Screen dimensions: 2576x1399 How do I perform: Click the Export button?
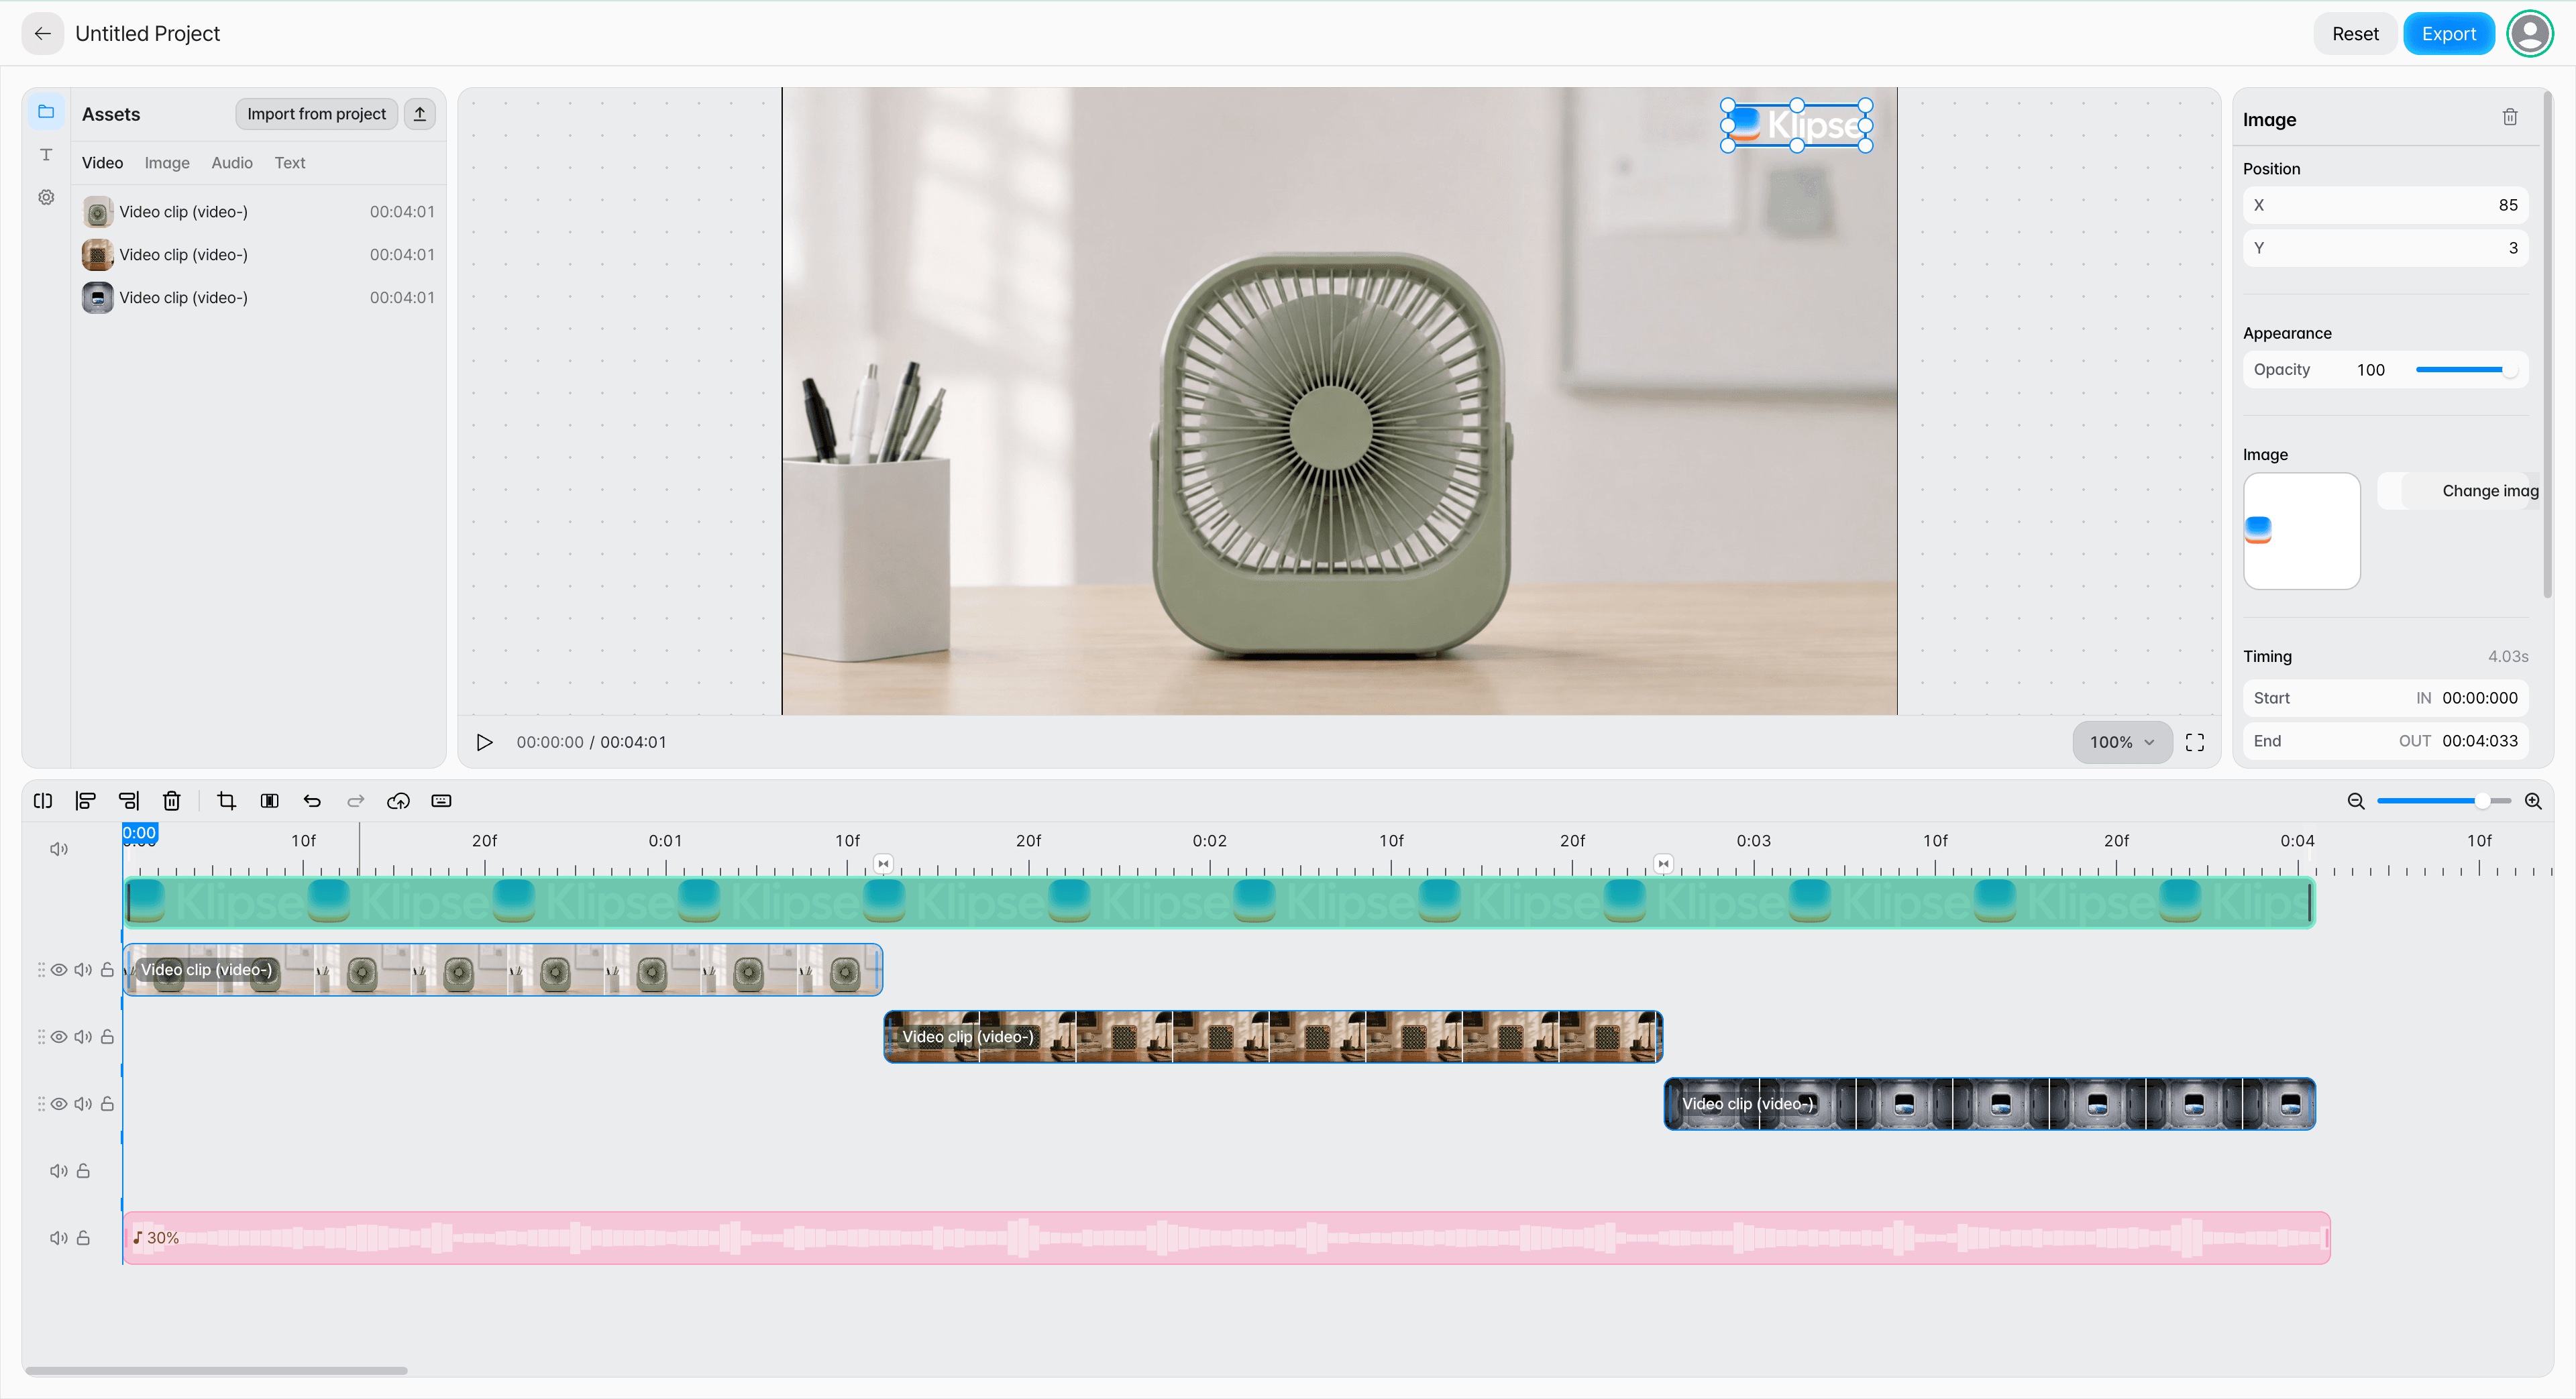[x=2448, y=33]
